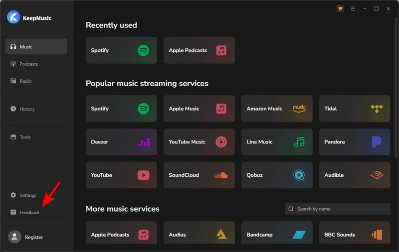
Task: Click the Line Music note icon
Action: 299,142
